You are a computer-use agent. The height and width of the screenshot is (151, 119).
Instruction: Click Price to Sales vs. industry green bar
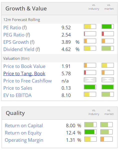point(90,87)
